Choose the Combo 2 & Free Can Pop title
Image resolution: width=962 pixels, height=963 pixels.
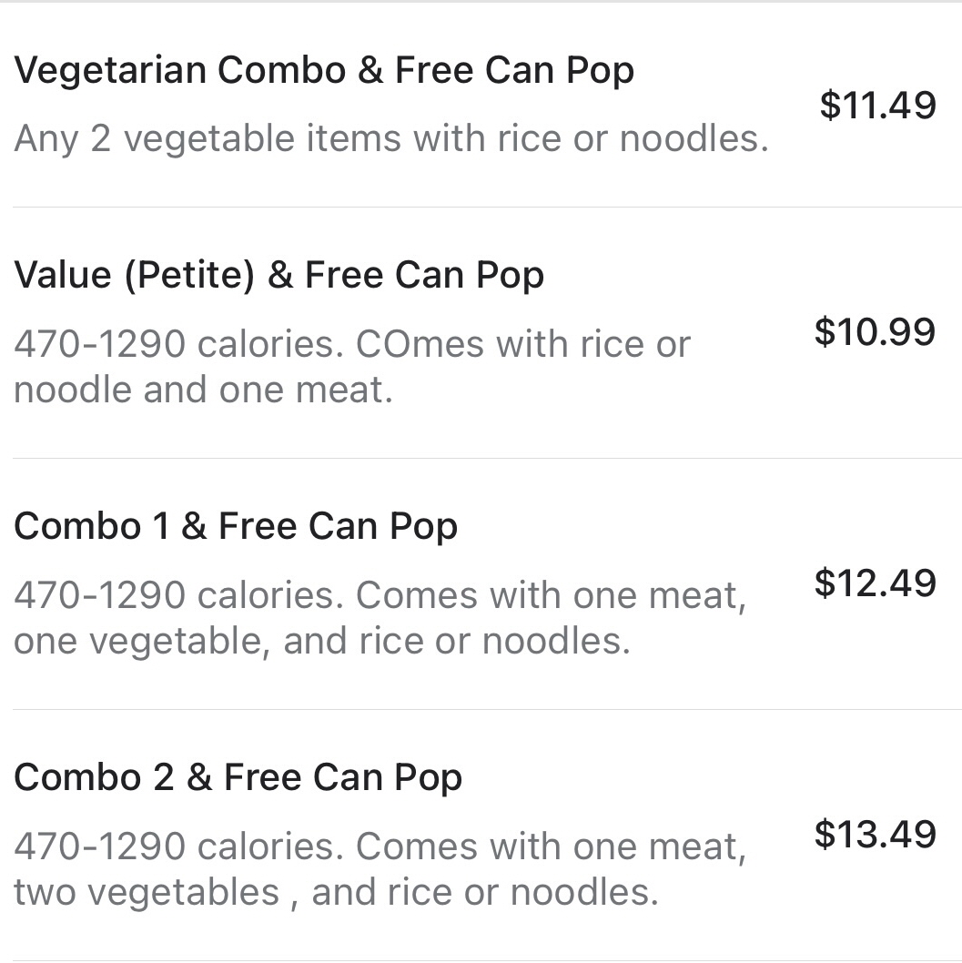pyautogui.click(x=238, y=778)
